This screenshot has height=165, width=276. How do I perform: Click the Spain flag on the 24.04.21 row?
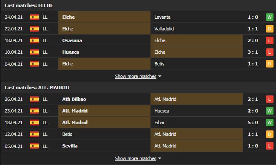34,17
